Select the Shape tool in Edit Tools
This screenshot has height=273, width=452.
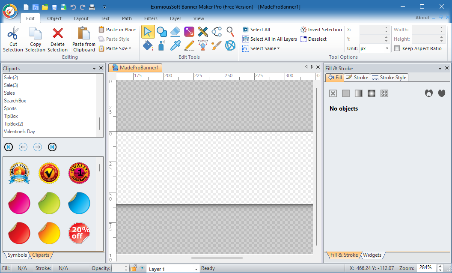tap(162, 32)
